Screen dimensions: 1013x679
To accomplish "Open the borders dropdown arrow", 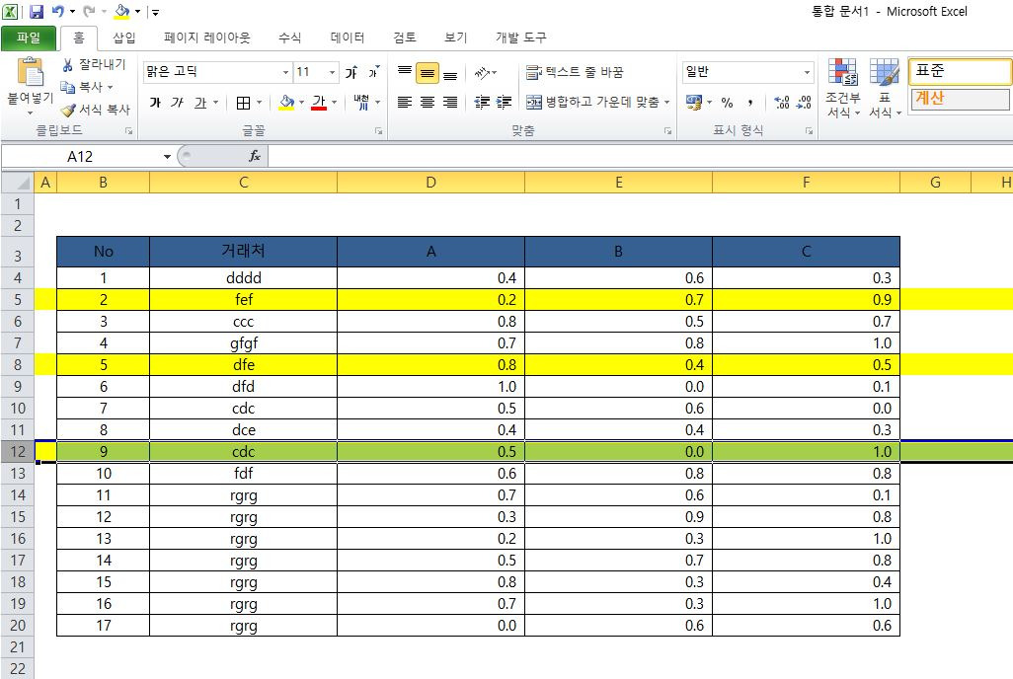I will pos(259,103).
